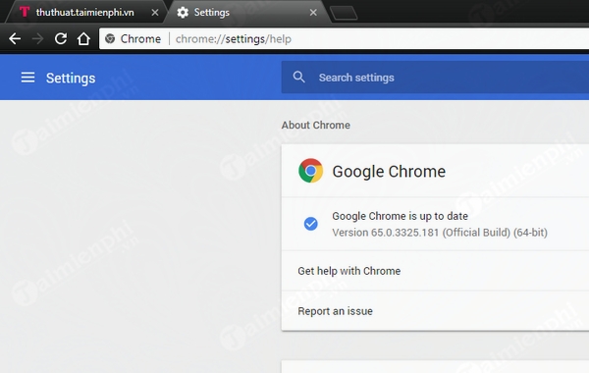Click the gear icon on Settings tab
The image size is (589, 373).
click(183, 13)
